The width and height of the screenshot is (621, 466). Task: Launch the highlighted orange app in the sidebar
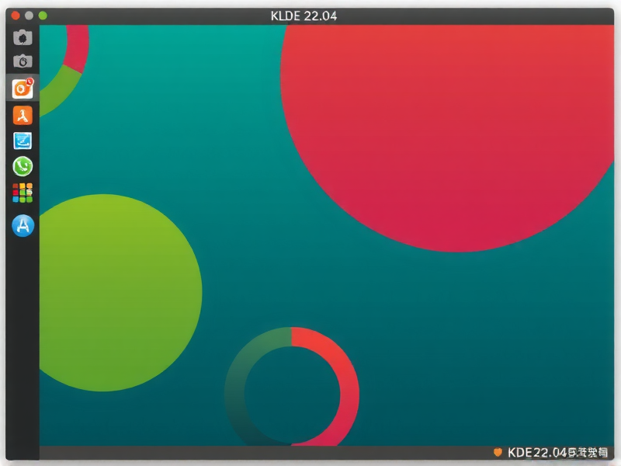tap(22, 89)
